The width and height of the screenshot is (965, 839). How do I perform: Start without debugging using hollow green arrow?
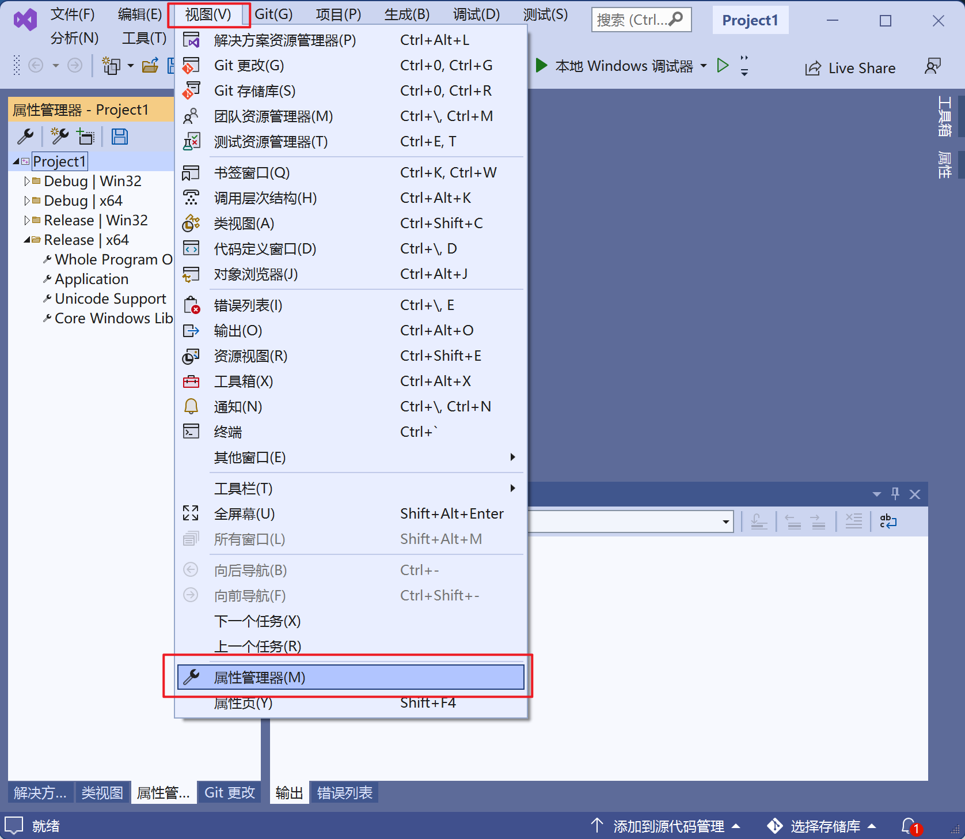pos(723,66)
